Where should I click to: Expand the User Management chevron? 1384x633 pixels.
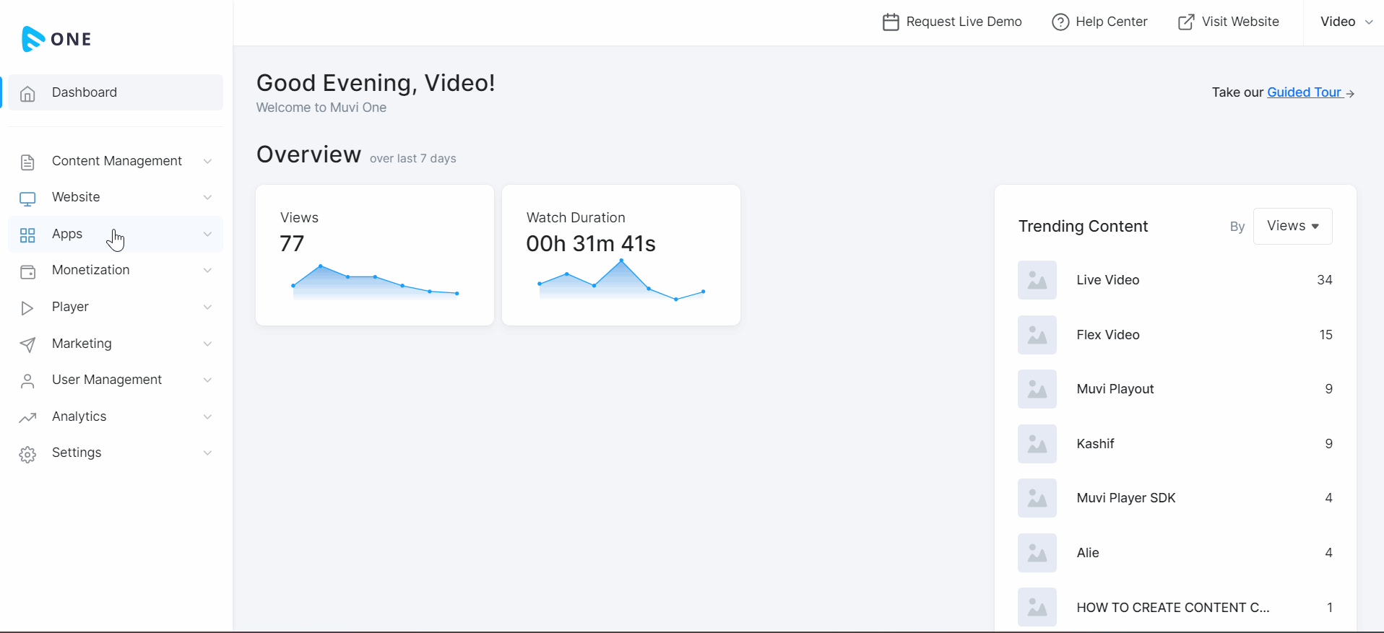pos(207,380)
